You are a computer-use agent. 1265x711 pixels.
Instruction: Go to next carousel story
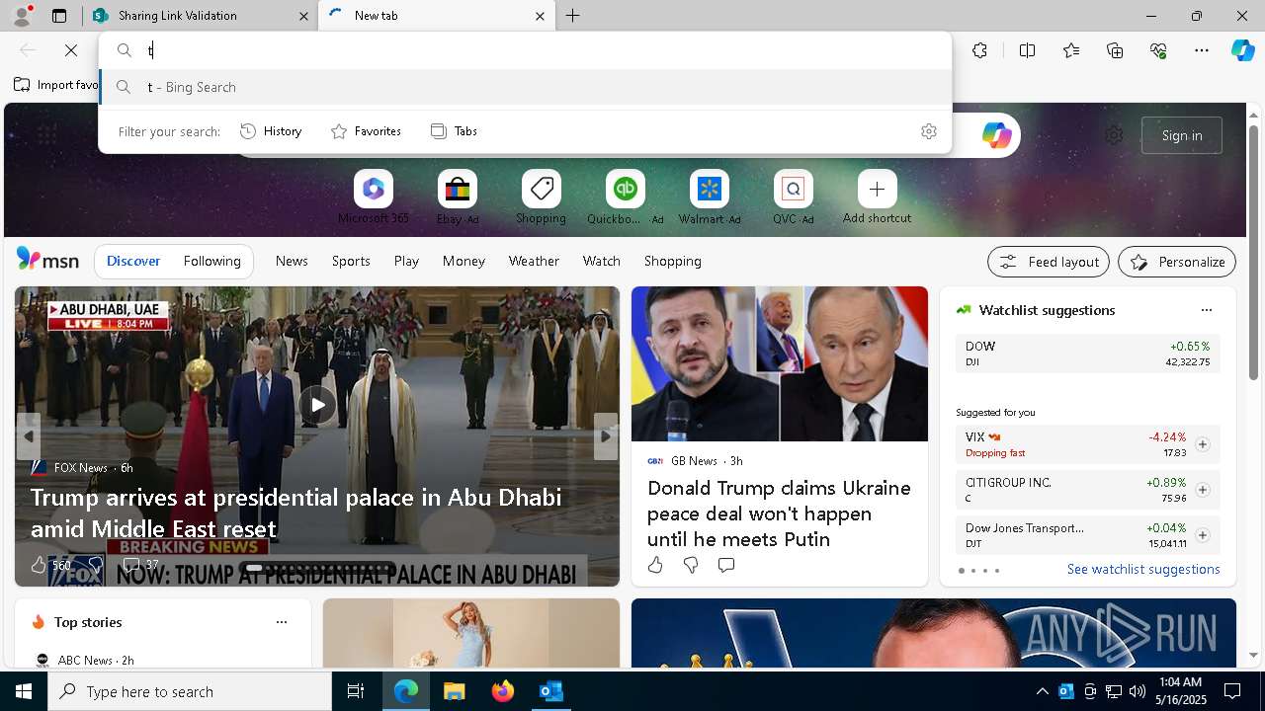[x=606, y=435]
